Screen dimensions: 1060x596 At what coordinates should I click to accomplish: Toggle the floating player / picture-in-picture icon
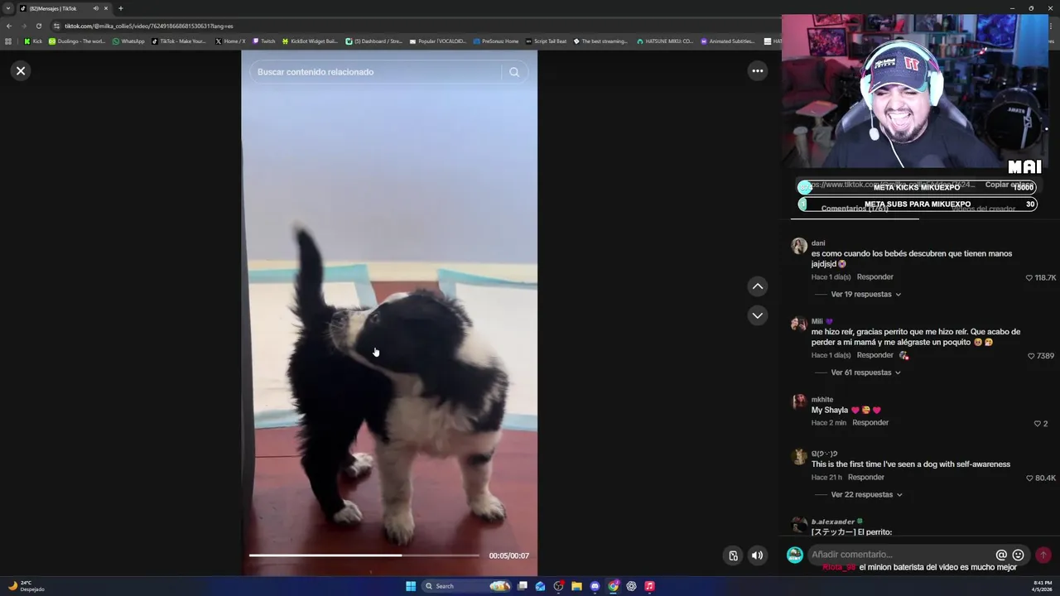(x=733, y=555)
